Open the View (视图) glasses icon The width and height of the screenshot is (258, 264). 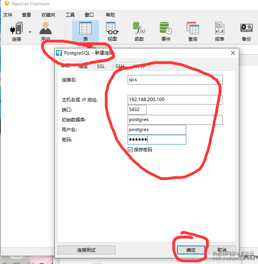[112, 28]
